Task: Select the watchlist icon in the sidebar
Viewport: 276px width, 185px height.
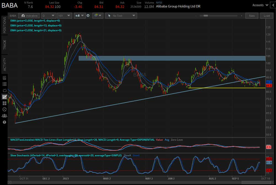Action: coord(4,84)
